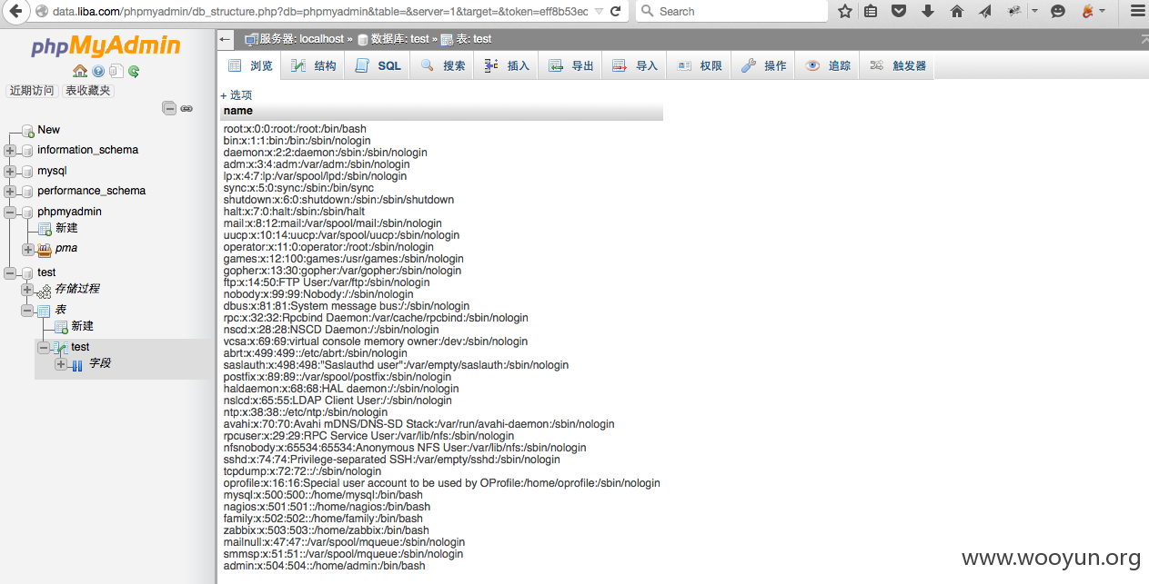The image size is (1149, 584).
Task: Expand the pma table group node
Action: (x=28, y=249)
